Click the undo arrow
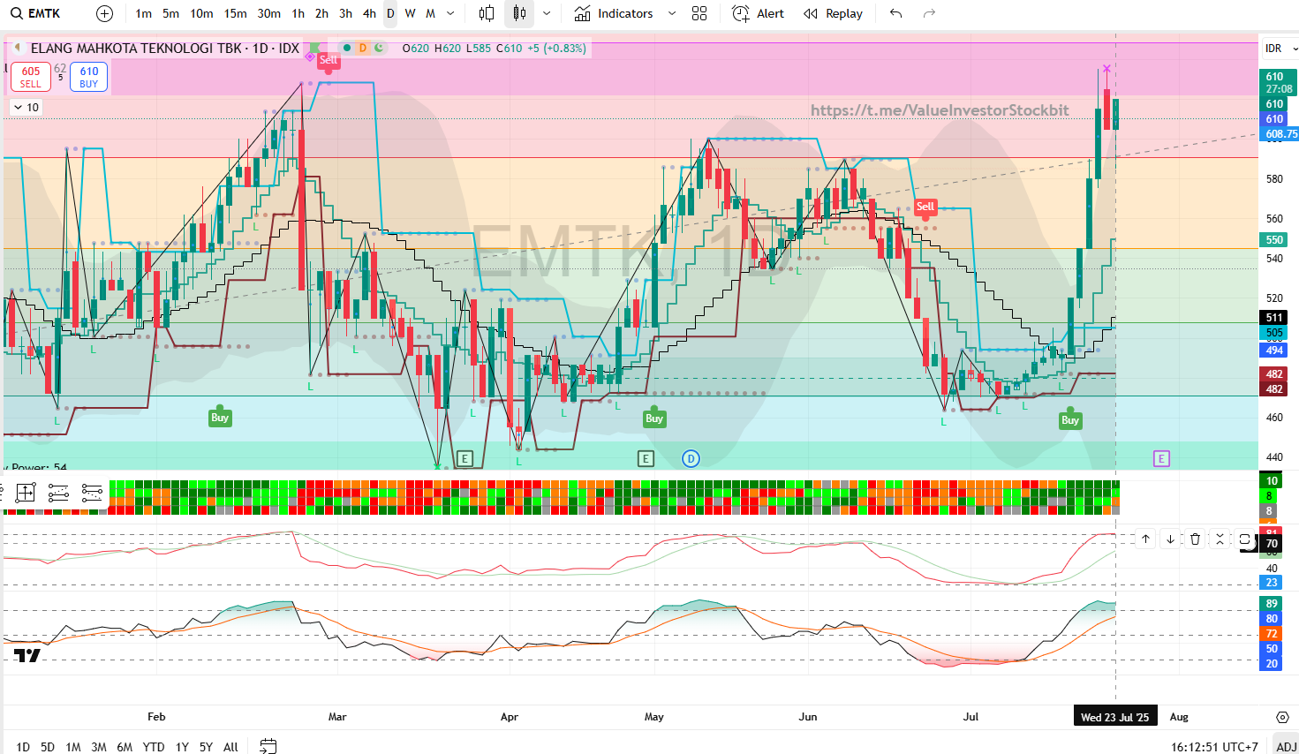Screen dimensions: 1299x754 click(x=896, y=13)
